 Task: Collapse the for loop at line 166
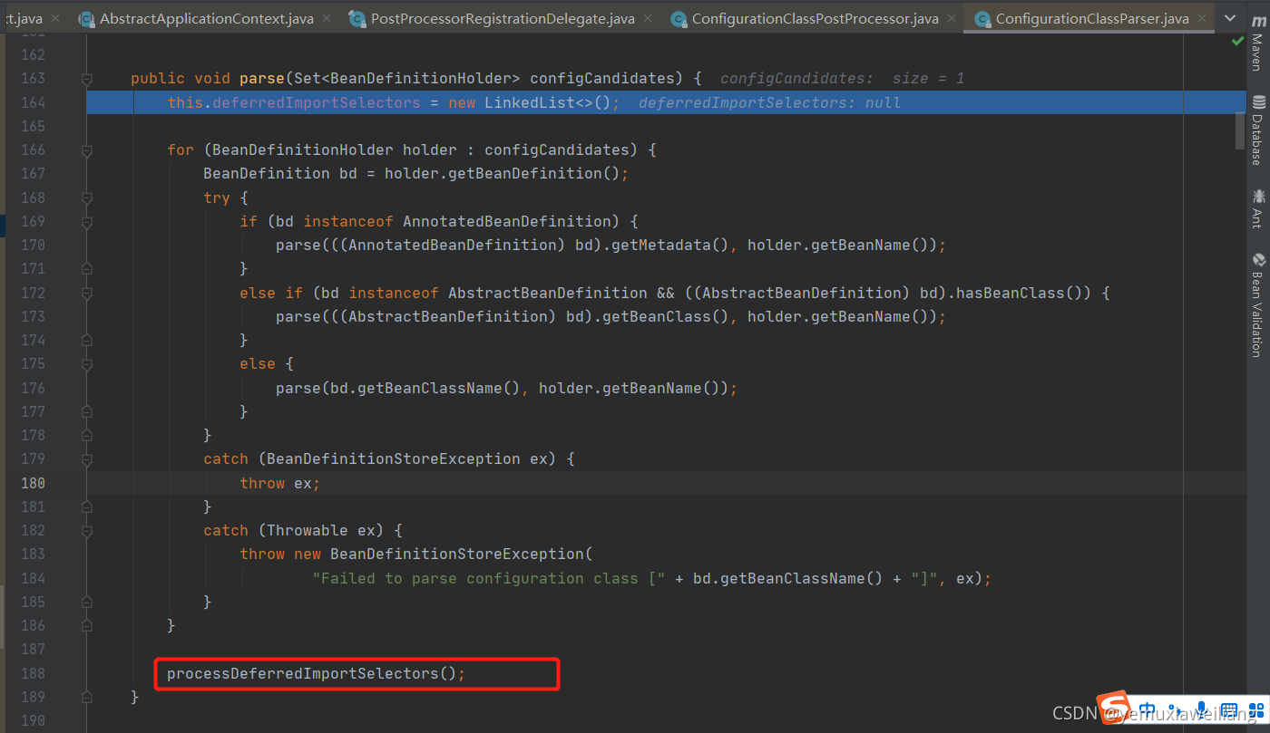87,150
